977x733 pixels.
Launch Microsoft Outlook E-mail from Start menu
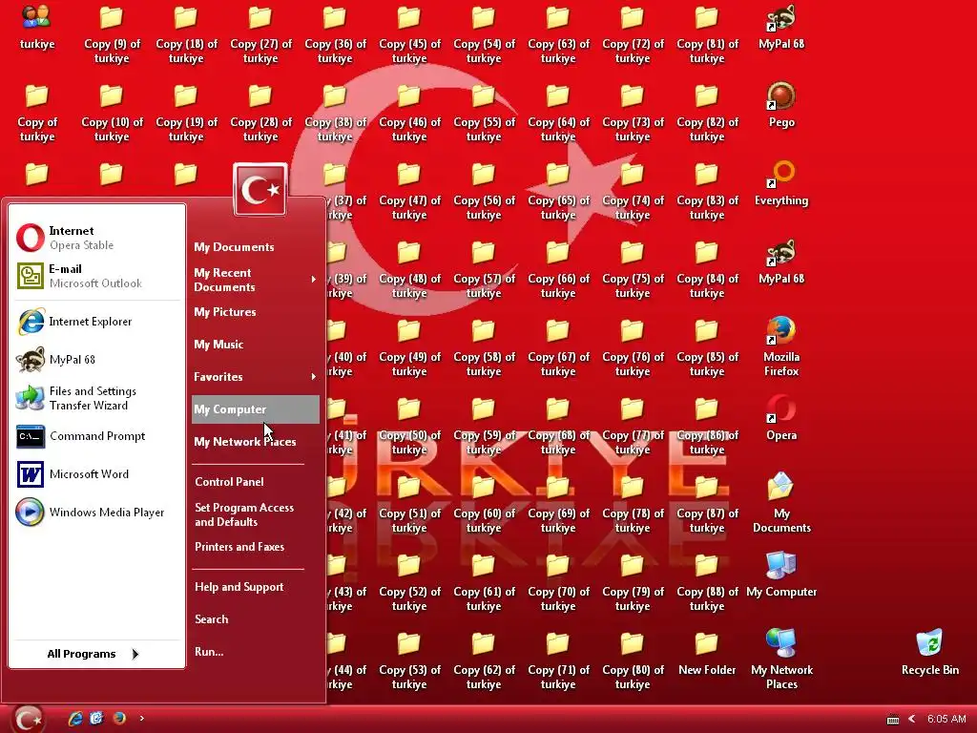[x=96, y=276]
